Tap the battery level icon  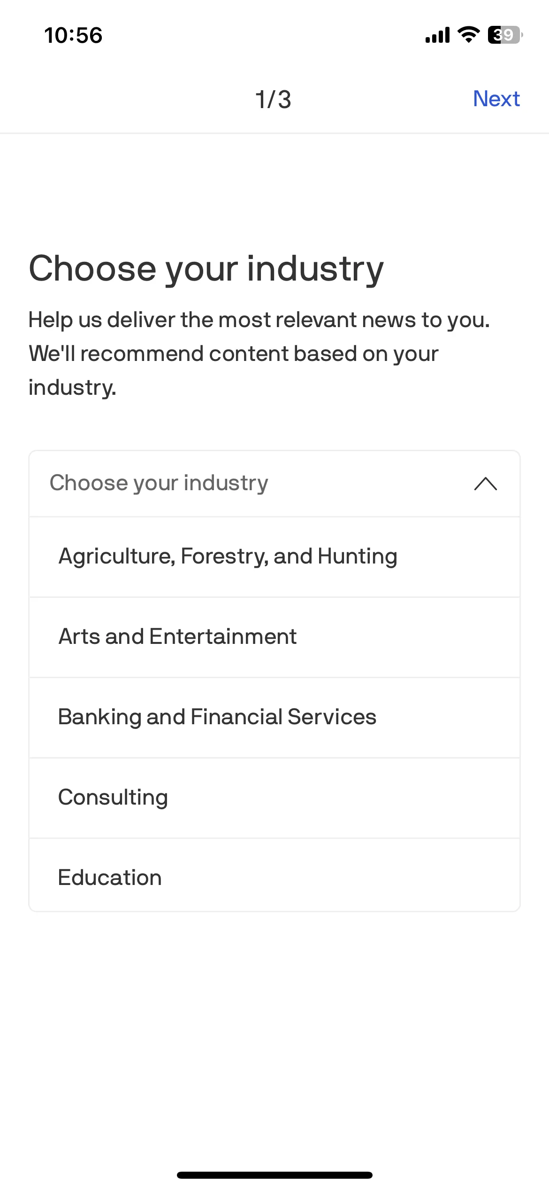coord(505,35)
